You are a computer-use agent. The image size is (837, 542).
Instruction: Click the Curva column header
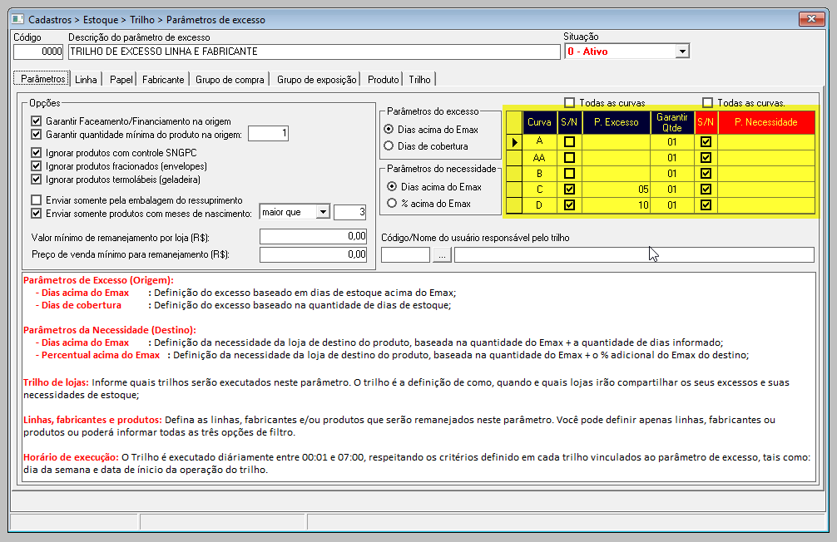(539, 122)
